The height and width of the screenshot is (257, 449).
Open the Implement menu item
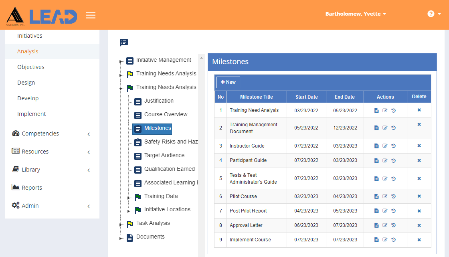tap(32, 114)
